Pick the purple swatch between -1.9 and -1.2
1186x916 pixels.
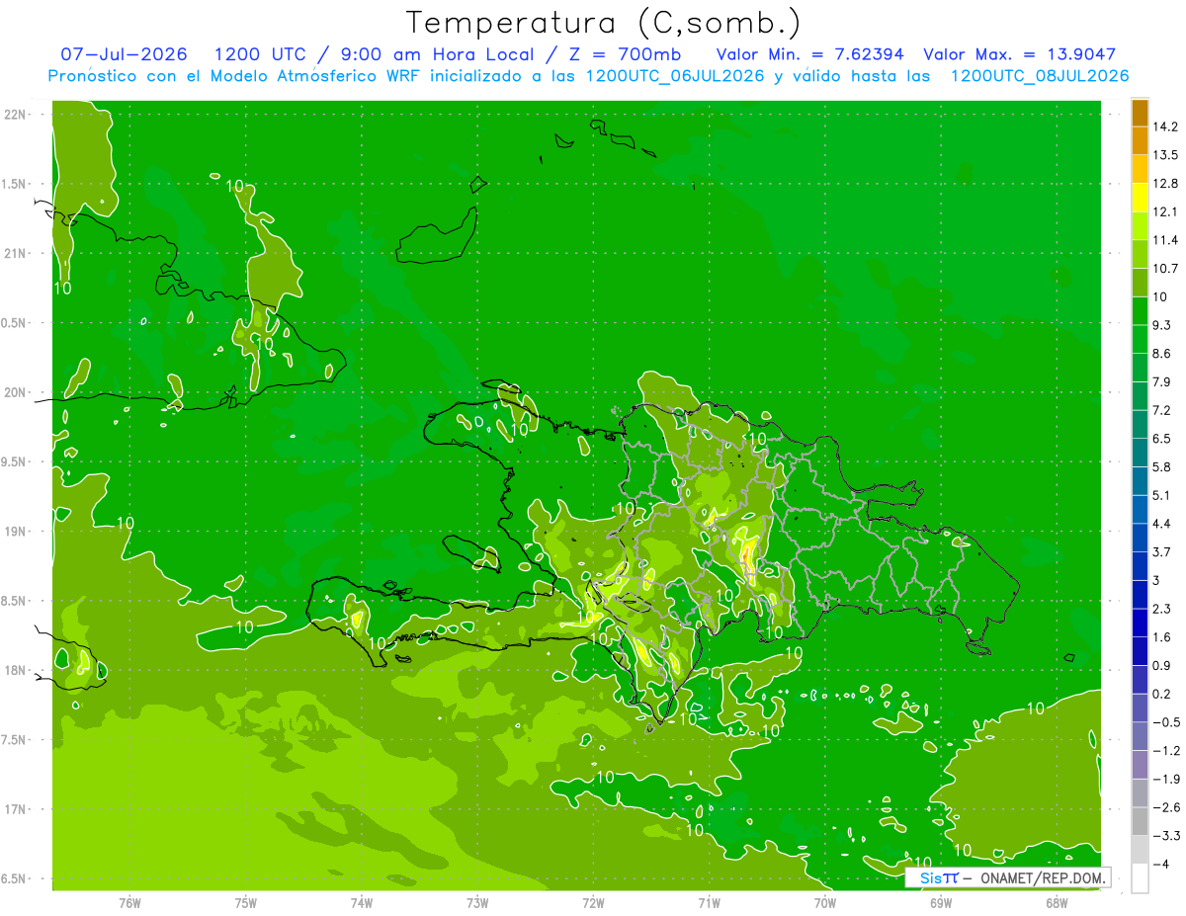click(x=1140, y=764)
